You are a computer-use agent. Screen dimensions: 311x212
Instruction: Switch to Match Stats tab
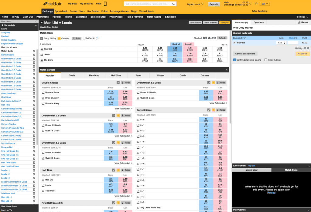(x=291, y=170)
